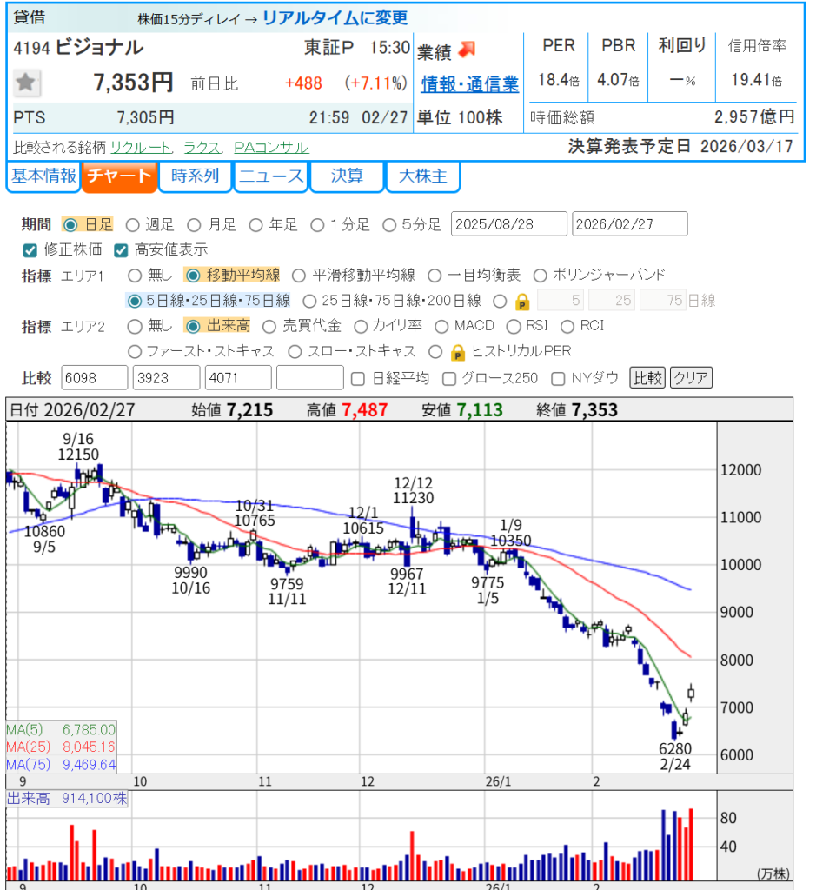Open the 大株主 tab
The height and width of the screenshot is (890, 816).
pos(422,176)
